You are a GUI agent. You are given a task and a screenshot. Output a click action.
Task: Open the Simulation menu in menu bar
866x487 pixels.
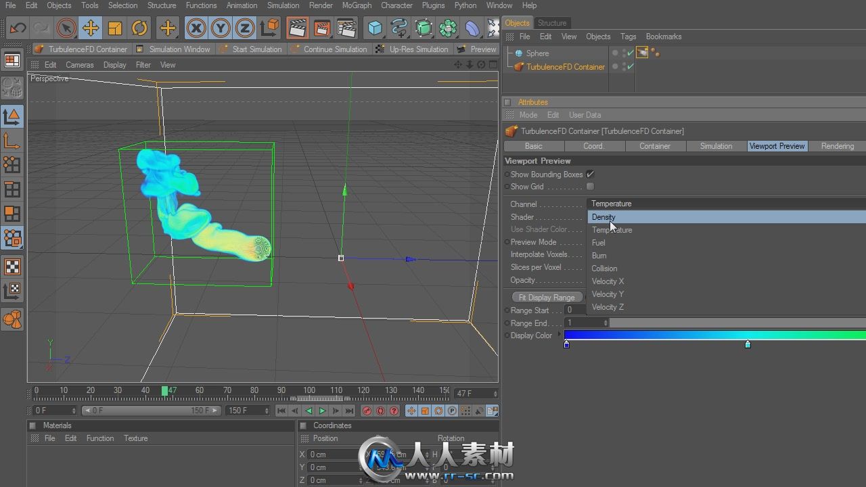[283, 5]
